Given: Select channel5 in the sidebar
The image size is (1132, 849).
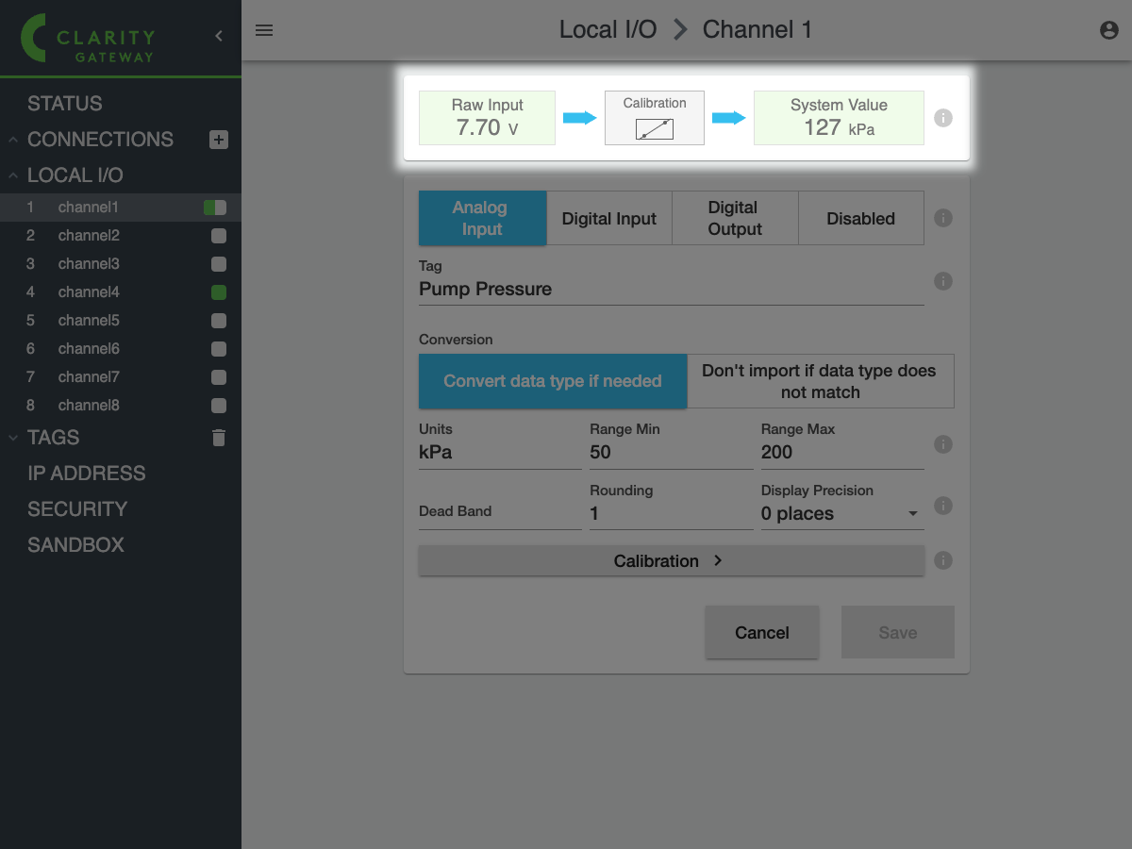Looking at the screenshot, I should click(x=89, y=321).
